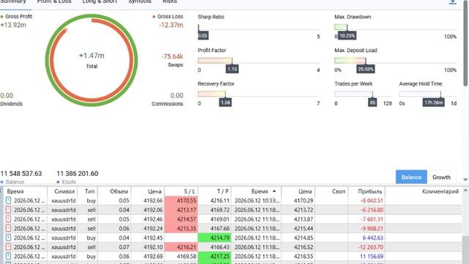Viewport: 469px width, 264px height.
Task: Click the Max. Drawdown 10.25% marker
Action: pos(347,36)
